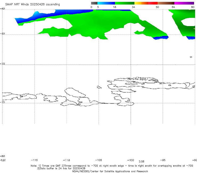Screen dimensions: 197x173
Task: Click the NOAA/NESDIS credit line
Action: pyautogui.click(x=110, y=171)
